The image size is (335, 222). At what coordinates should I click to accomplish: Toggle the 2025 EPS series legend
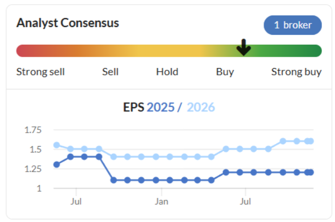click(161, 108)
